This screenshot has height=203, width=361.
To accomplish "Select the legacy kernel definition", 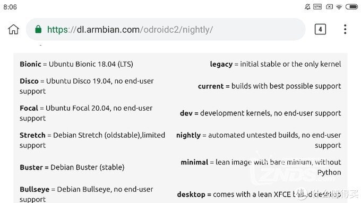I will click(276, 64).
